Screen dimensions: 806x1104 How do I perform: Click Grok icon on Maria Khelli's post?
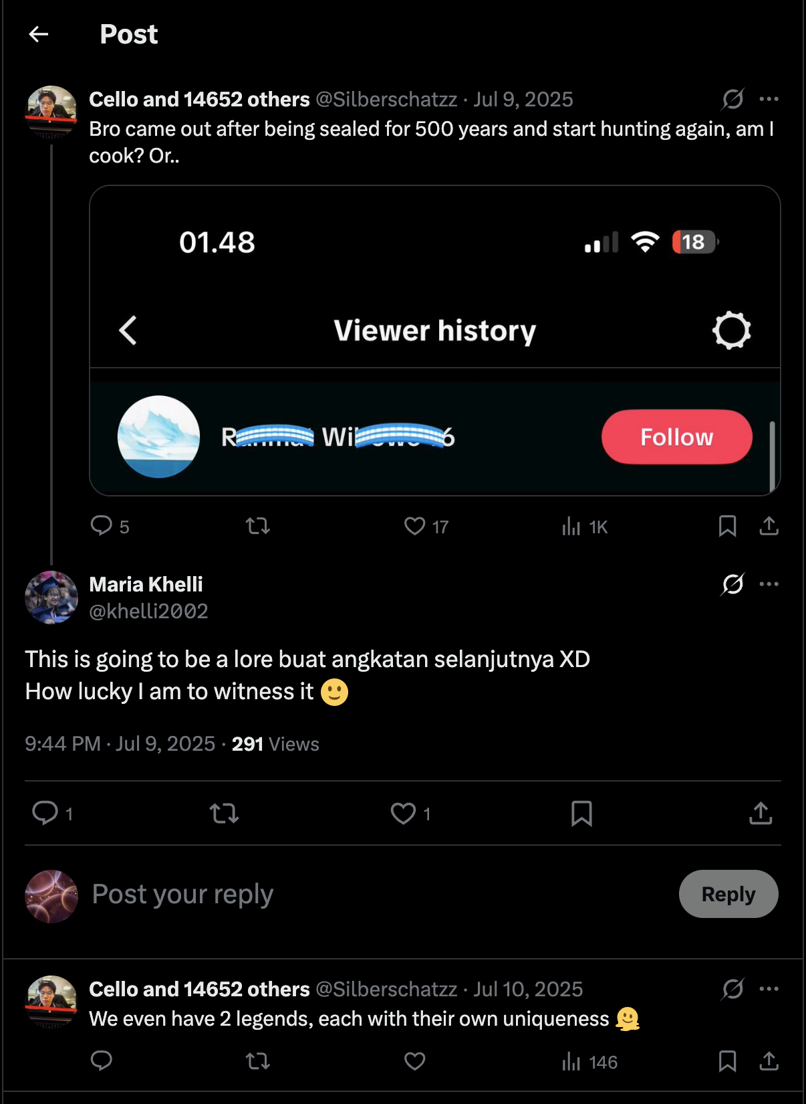pos(732,584)
